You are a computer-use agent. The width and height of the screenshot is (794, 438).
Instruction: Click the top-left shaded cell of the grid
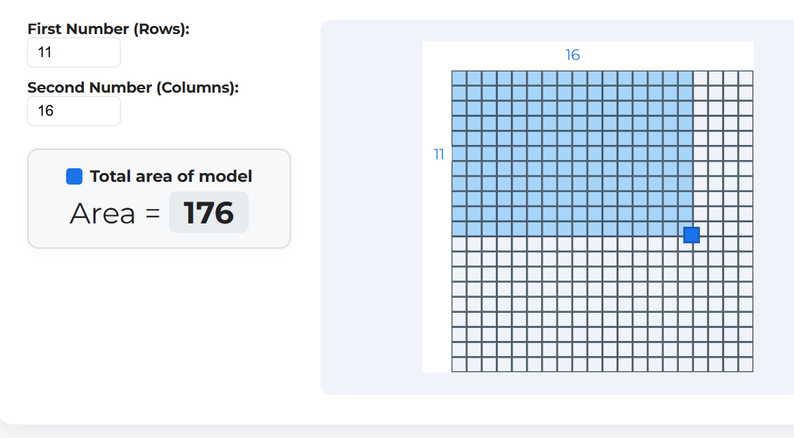click(459, 78)
